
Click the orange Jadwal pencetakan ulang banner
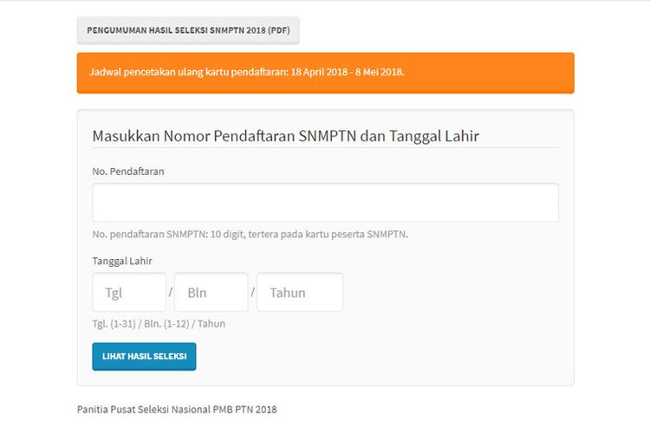pyautogui.click(x=325, y=72)
